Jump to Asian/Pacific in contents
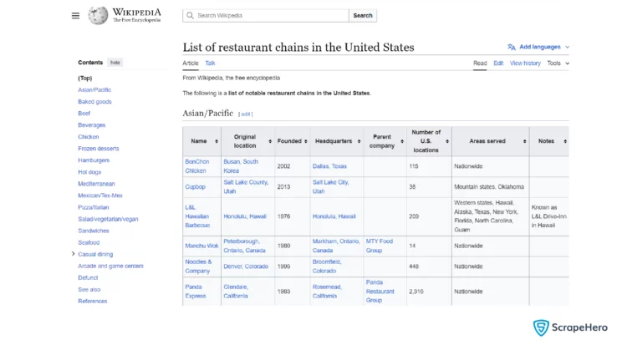Viewport: 622px width, 345px height. point(94,89)
